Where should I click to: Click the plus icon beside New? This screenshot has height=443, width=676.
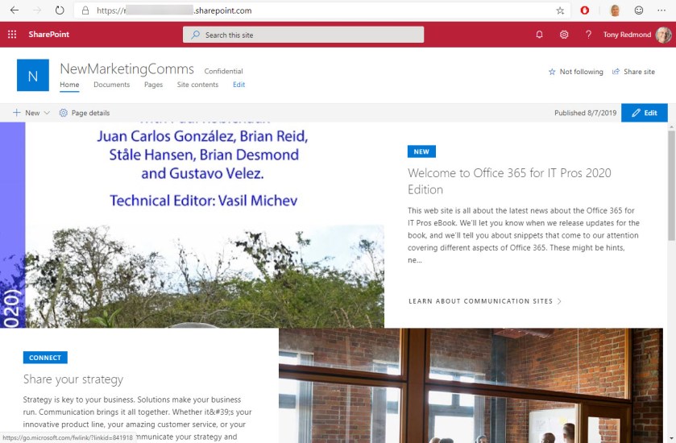click(16, 113)
